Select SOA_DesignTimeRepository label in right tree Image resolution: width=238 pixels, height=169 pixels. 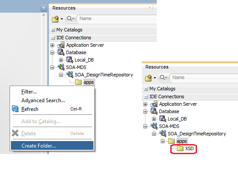[x=197, y=134]
